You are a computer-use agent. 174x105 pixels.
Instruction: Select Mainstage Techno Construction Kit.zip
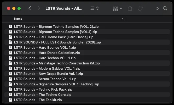click(x=57, y=63)
